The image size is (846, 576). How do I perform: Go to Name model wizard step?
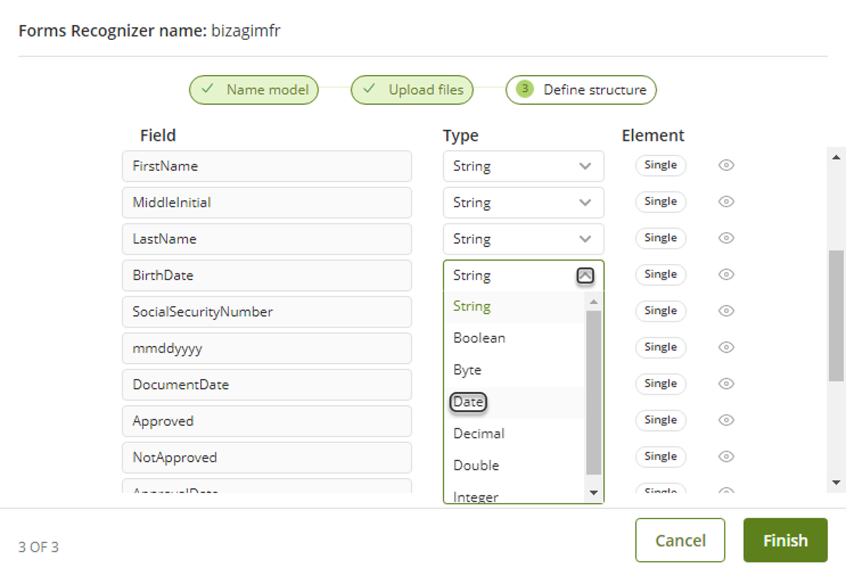254,90
